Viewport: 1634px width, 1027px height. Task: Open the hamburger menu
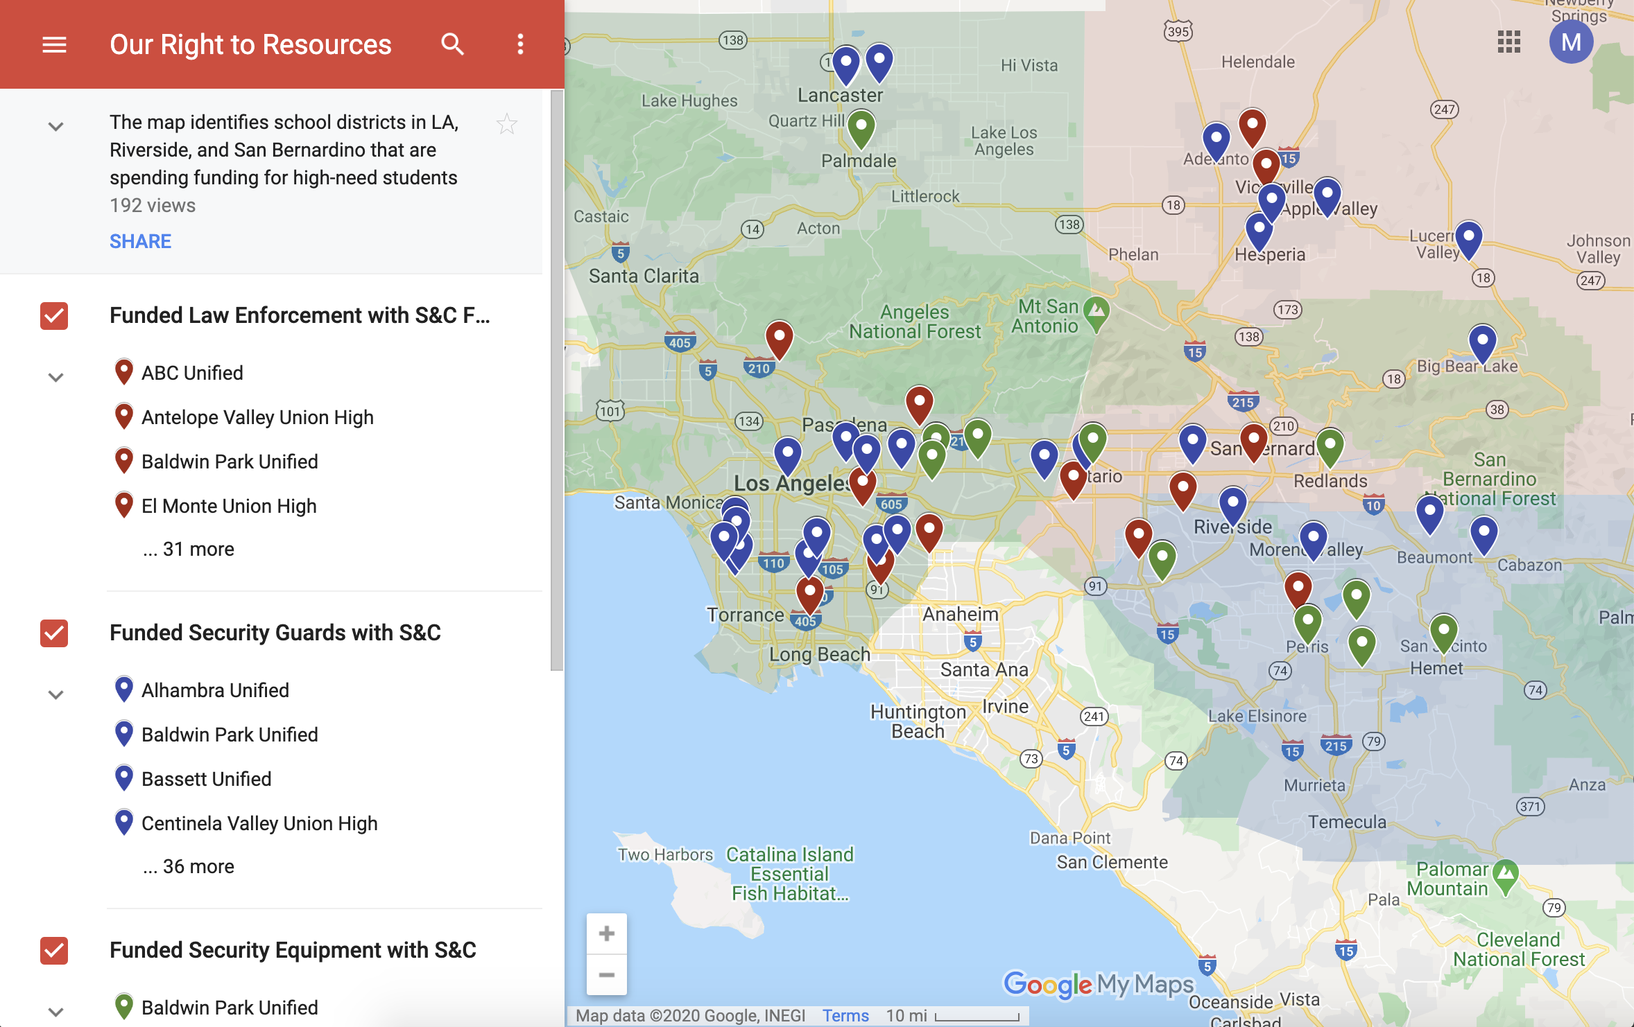point(54,44)
